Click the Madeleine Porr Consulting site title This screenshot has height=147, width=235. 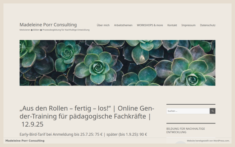[x=48, y=25]
